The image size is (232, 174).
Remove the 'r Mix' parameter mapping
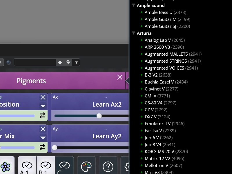point(43,129)
